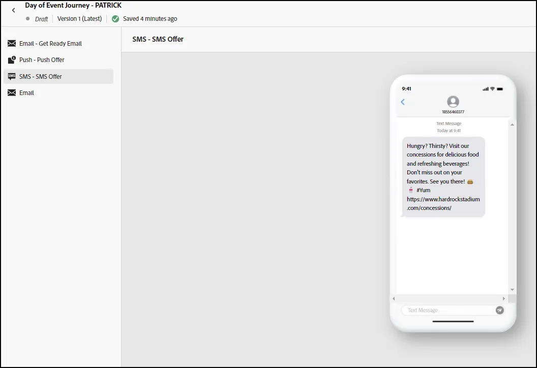Tap the send arrow in the phone preview
This screenshot has height=368, width=537.
point(500,310)
